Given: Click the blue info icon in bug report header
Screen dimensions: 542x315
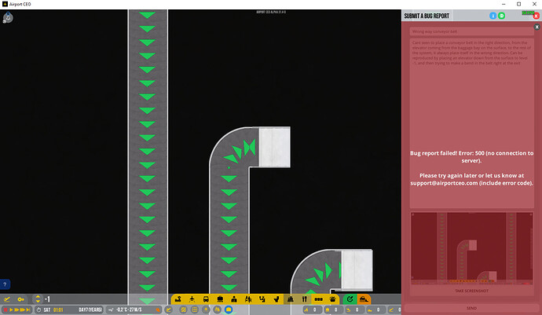Looking at the screenshot, I should pos(493,16).
